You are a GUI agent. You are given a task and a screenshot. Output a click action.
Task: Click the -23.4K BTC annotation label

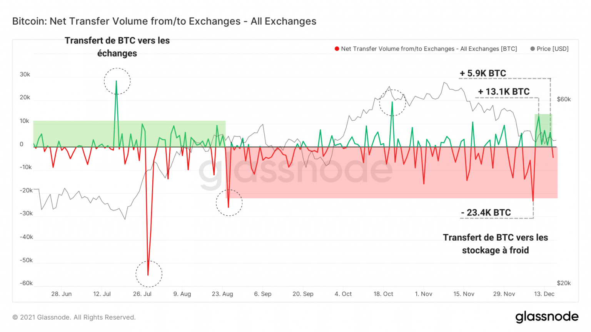click(x=486, y=212)
